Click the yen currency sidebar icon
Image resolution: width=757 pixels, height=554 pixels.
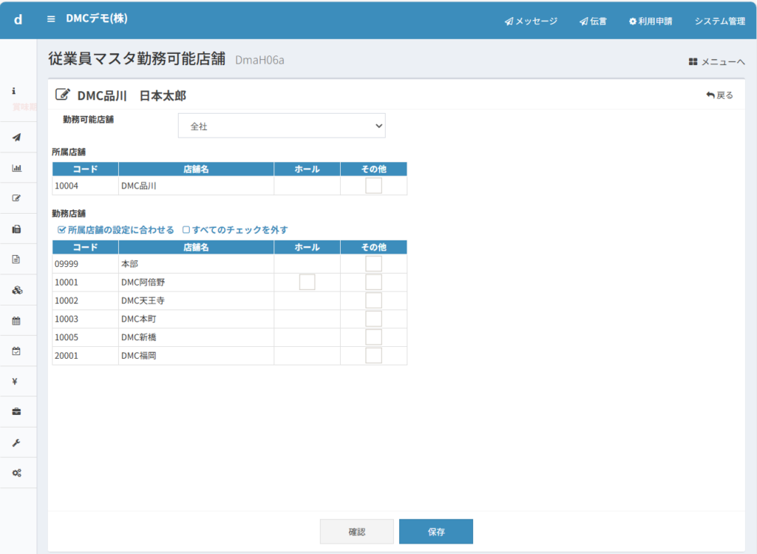16,382
